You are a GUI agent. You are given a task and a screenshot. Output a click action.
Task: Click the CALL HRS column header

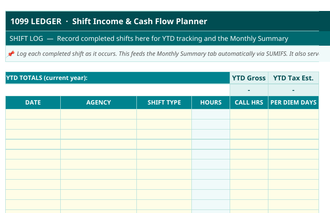coord(249,102)
